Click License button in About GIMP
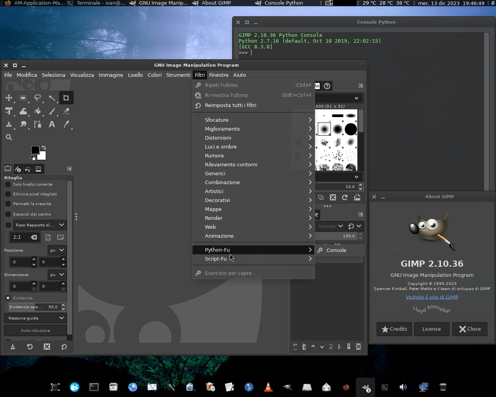 tap(432, 329)
